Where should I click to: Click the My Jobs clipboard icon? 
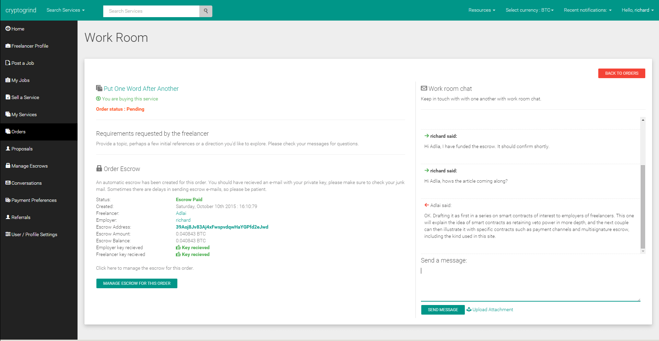[x=8, y=80]
